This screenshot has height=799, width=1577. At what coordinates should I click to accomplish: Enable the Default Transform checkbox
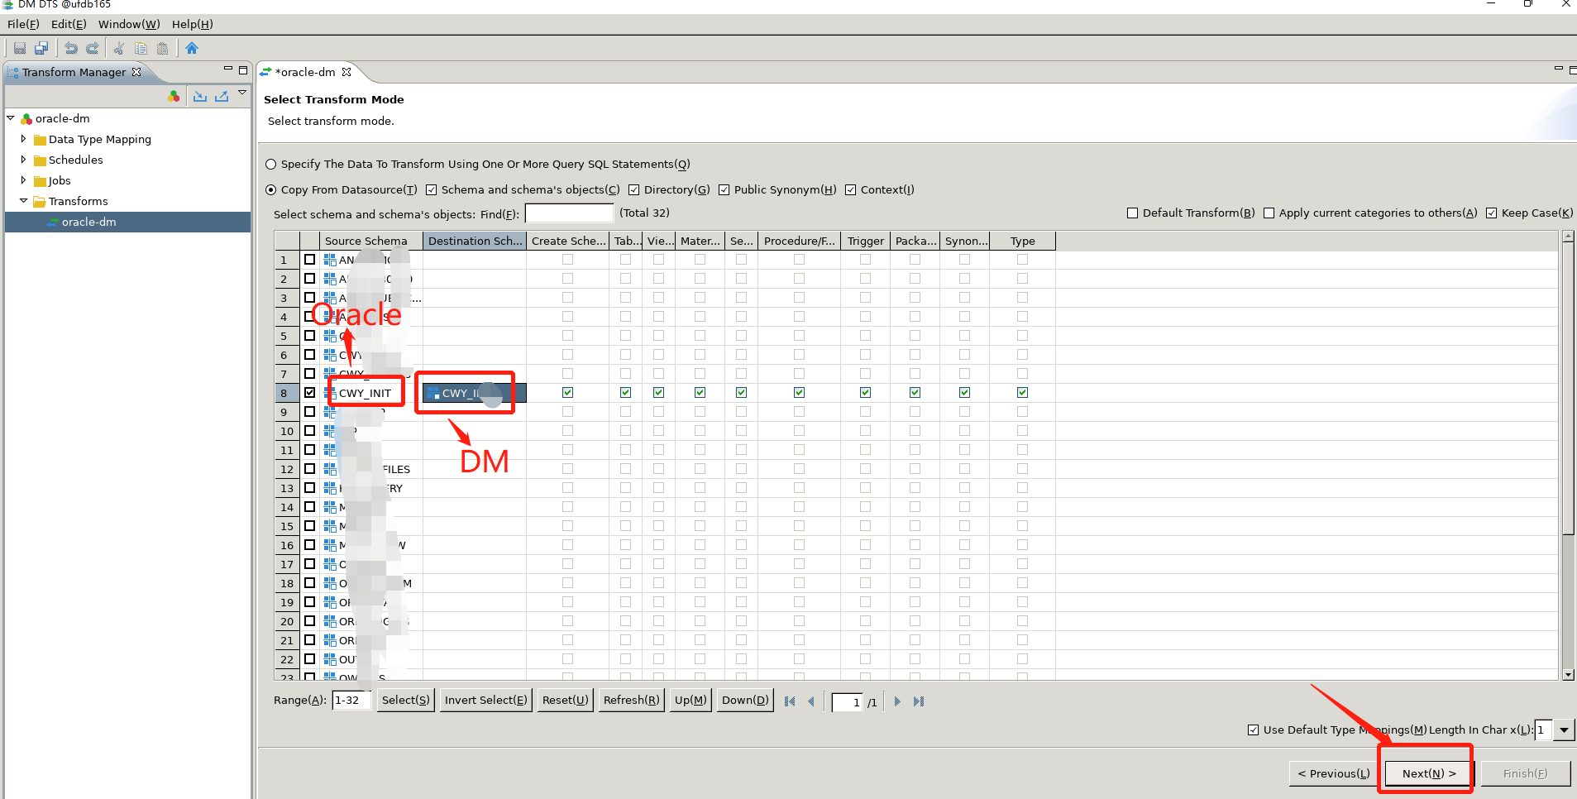(x=1132, y=213)
